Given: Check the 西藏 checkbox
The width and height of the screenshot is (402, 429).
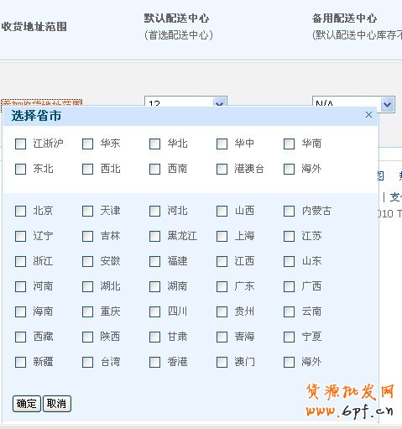Looking at the screenshot, I should [x=20, y=337].
